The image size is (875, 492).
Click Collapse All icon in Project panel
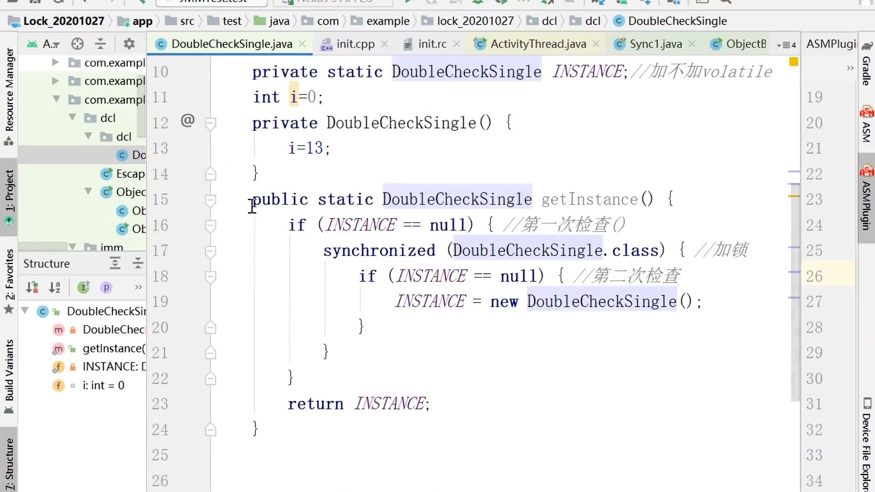pyautogui.click(x=100, y=44)
